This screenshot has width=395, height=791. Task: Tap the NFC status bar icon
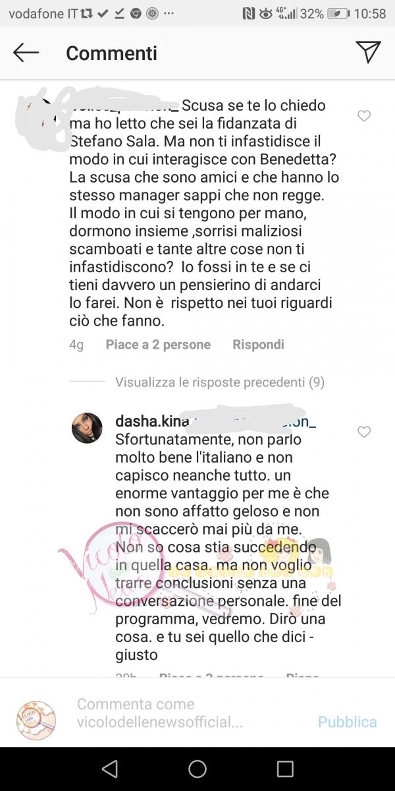248,13
